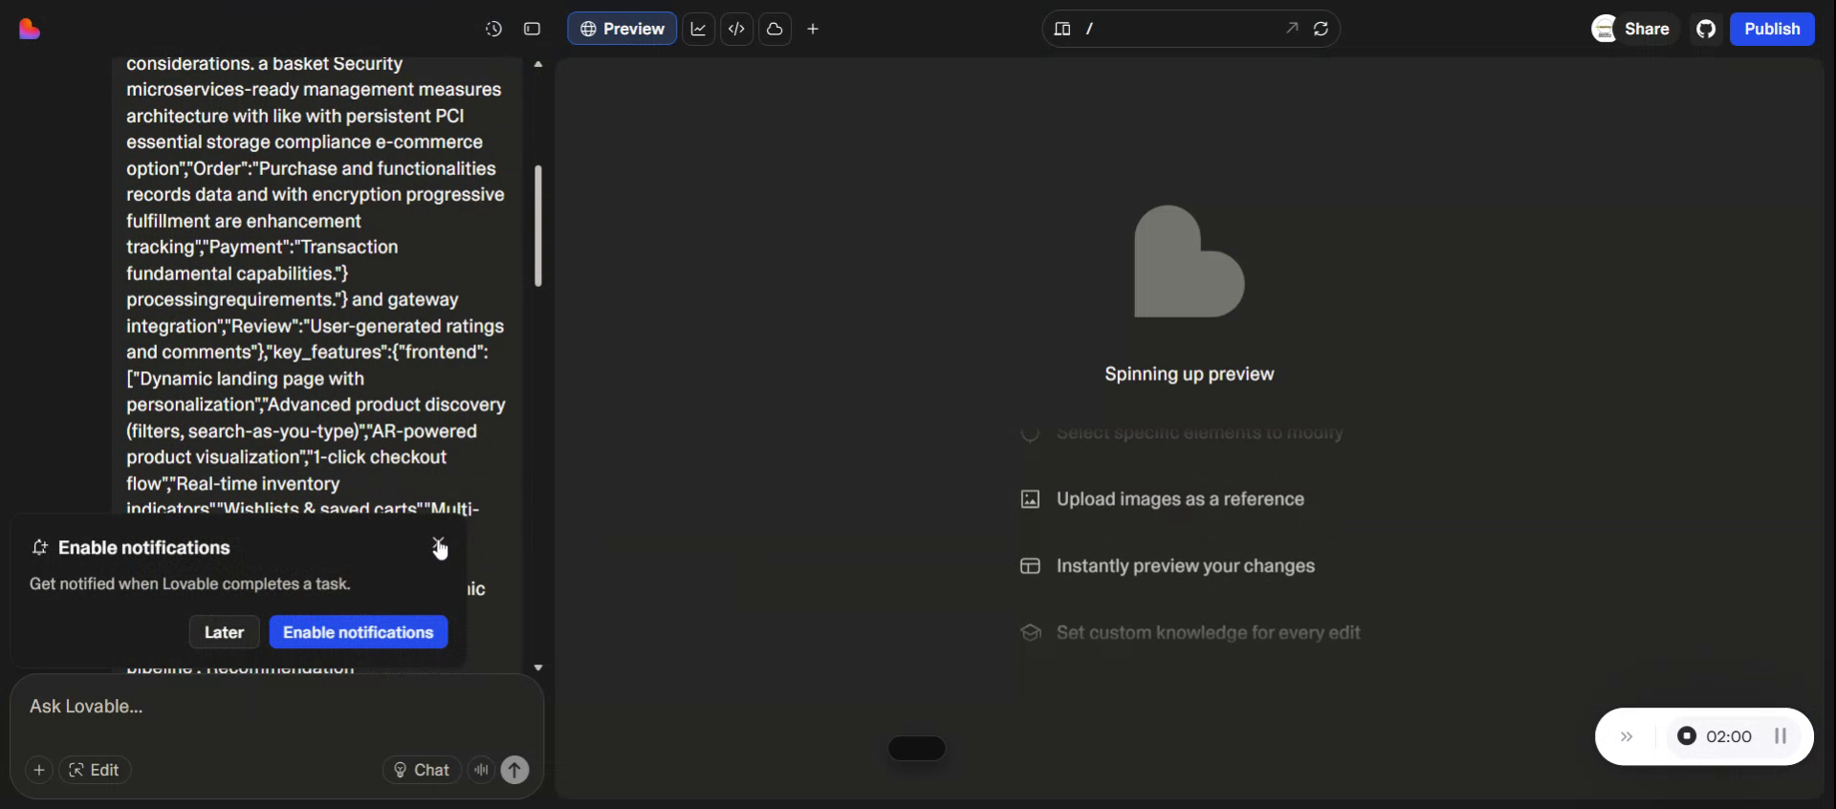
Task: Click the Select specific elements to modify text
Action: coord(1199,433)
